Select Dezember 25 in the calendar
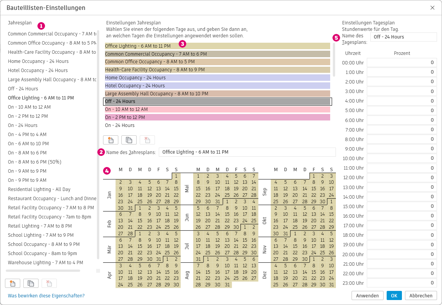Viewport: 442px width, 305px height. tap(276, 285)
